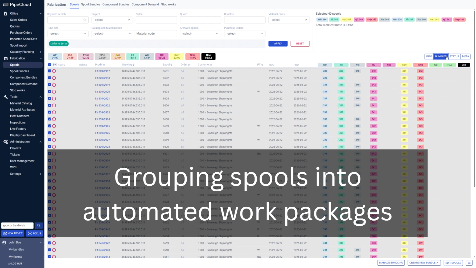Open the hamburger menu at bottom right
Viewport: 476px width, 268px height.
point(469,263)
